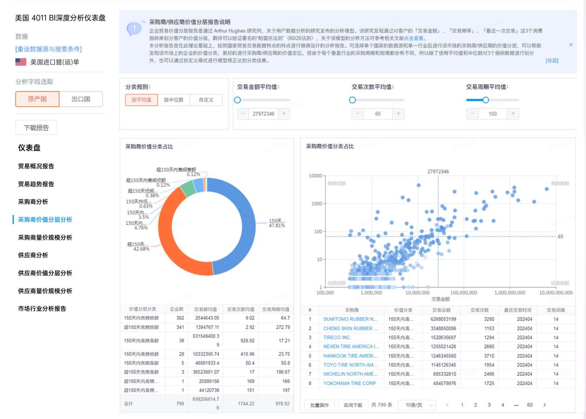Open TOYO TIRE NORTH AM... buyer link
Screen dimensions: 586x419
[350, 365]
